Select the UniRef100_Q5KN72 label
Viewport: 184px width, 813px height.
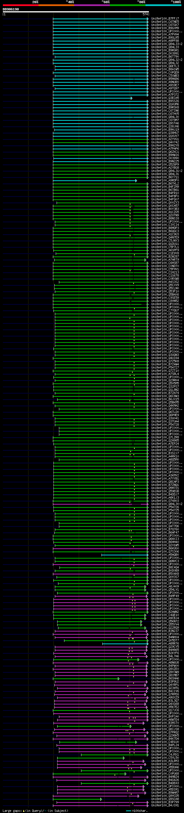[x=165, y=622]
